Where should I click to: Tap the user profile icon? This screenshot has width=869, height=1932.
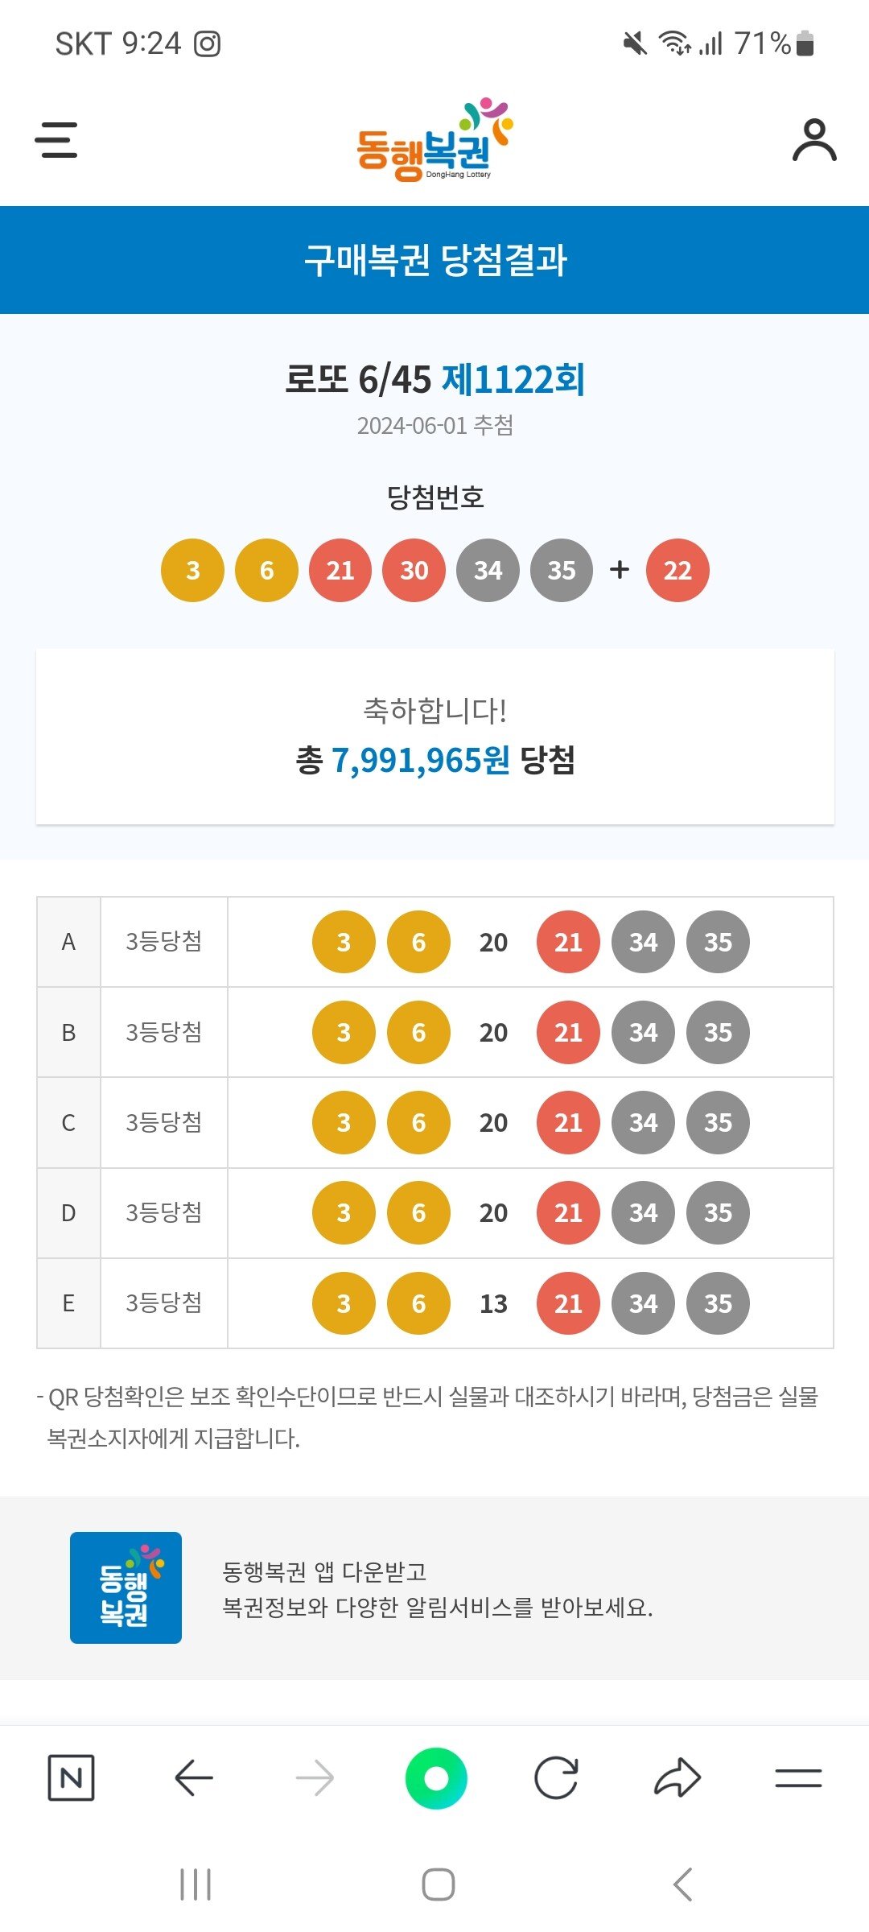coord(814,140)
